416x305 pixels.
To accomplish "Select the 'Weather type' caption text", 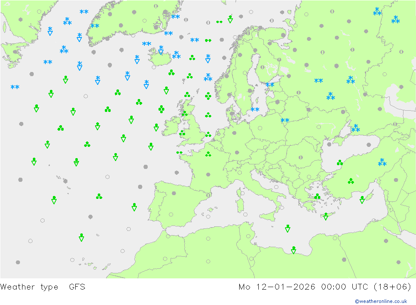I will coord(29,287).
